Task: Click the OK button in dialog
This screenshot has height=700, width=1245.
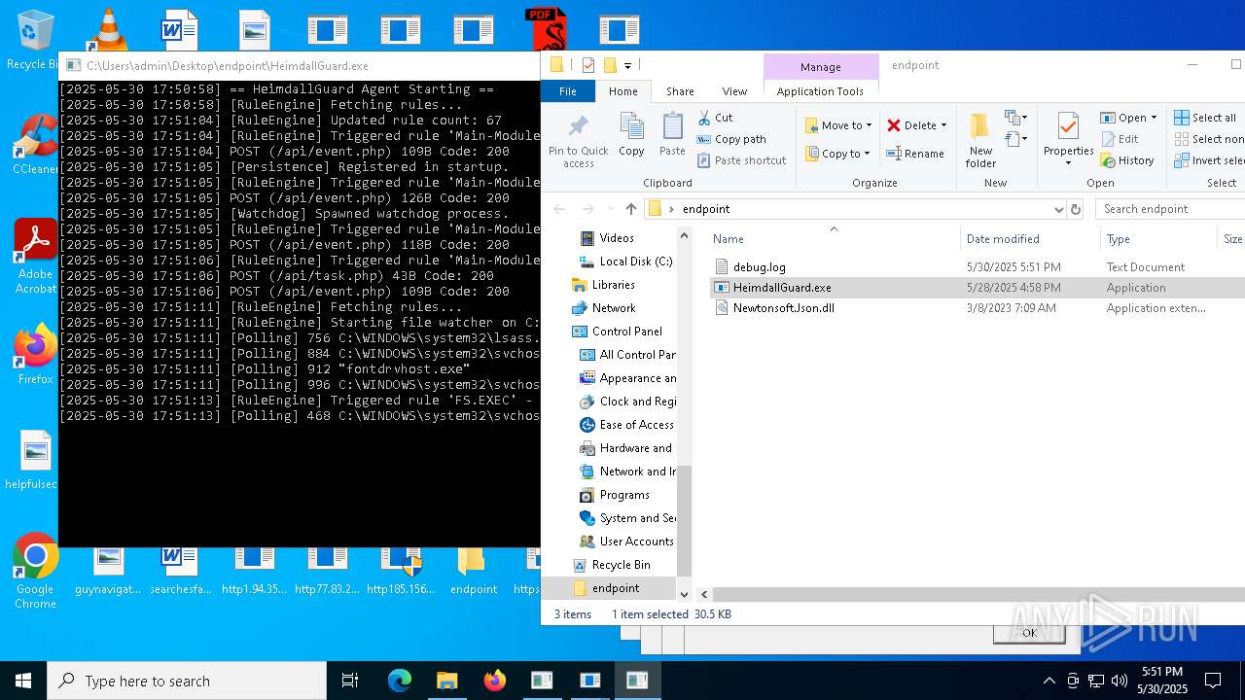Action: [1029, 633]
